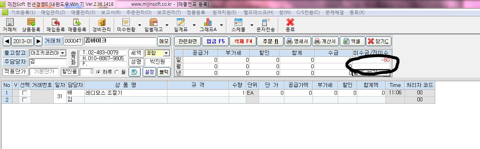Open 매입등록 purchase entry icon
This screenshot has width=480, height=149.
55,25
